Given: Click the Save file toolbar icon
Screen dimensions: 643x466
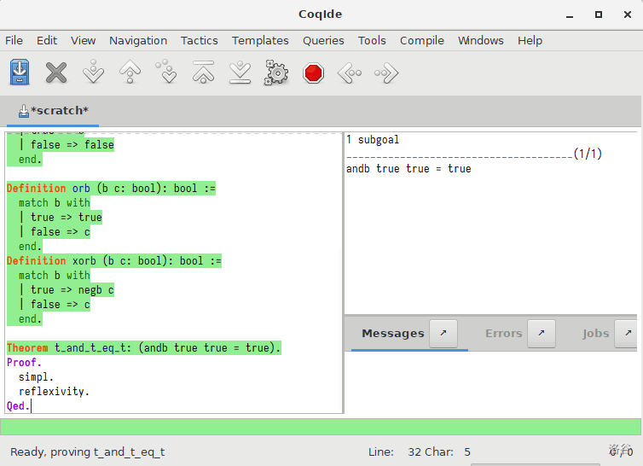Looking at the screenshot, I should (20, 73).
